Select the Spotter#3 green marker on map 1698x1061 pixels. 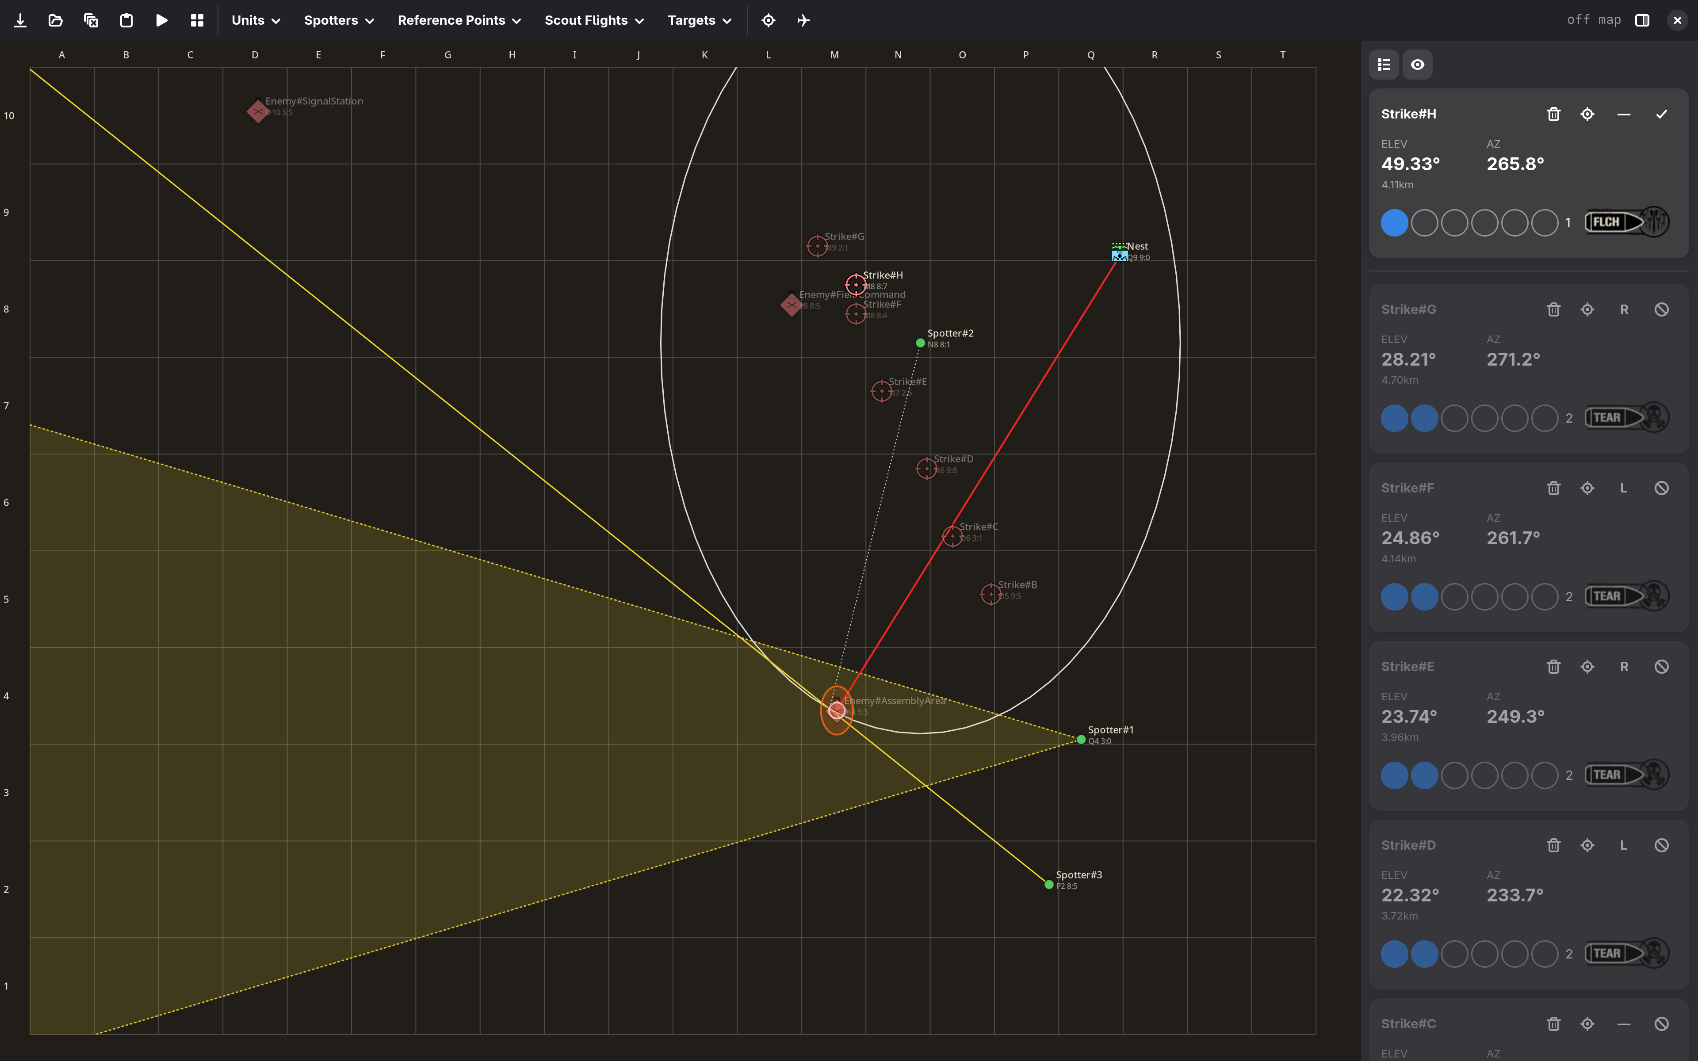(x=1049, y=885)
